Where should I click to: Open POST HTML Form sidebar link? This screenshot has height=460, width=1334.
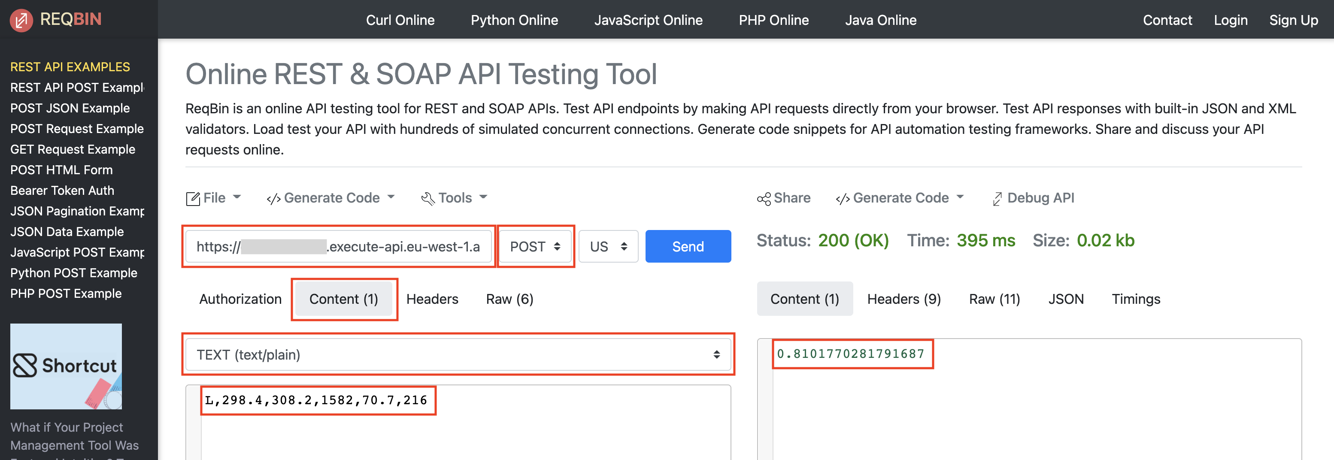coord(61,170)
